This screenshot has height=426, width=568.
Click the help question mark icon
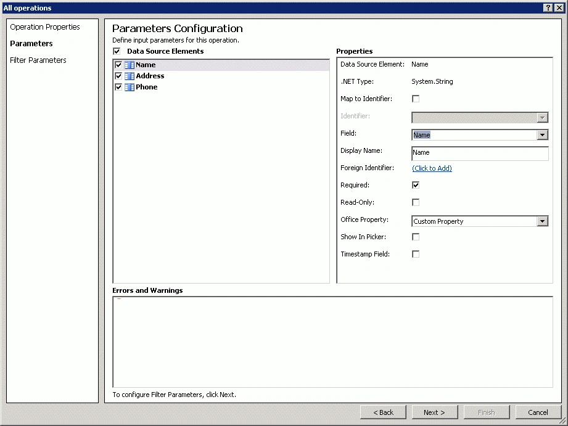pyautogui.click(x=548, y=7)
